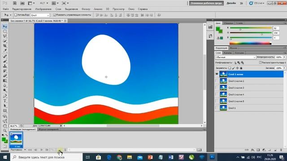Toggle Quick Mask mode icon
287x161 pixels.
click(5, 146)
